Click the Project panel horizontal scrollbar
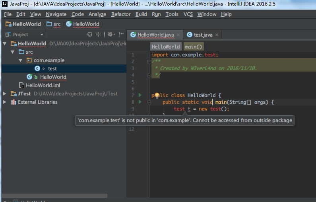 (54, 196)
